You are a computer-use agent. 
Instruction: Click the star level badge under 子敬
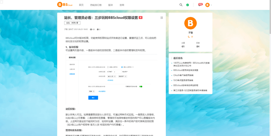coord(192,36)
